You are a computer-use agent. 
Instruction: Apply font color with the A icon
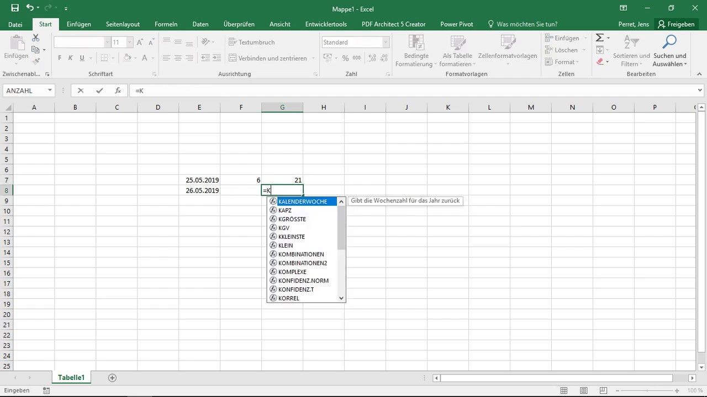click(x=145, y=58)
